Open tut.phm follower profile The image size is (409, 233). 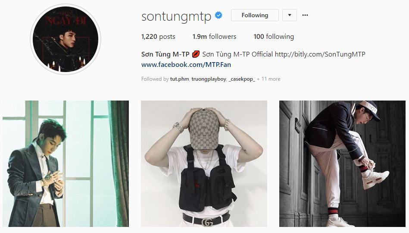179,79
